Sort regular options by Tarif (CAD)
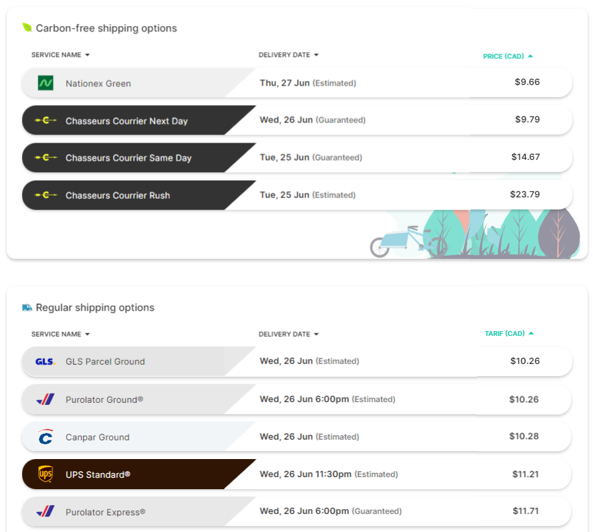Screen dimensions: 593x532 point(509,334)
